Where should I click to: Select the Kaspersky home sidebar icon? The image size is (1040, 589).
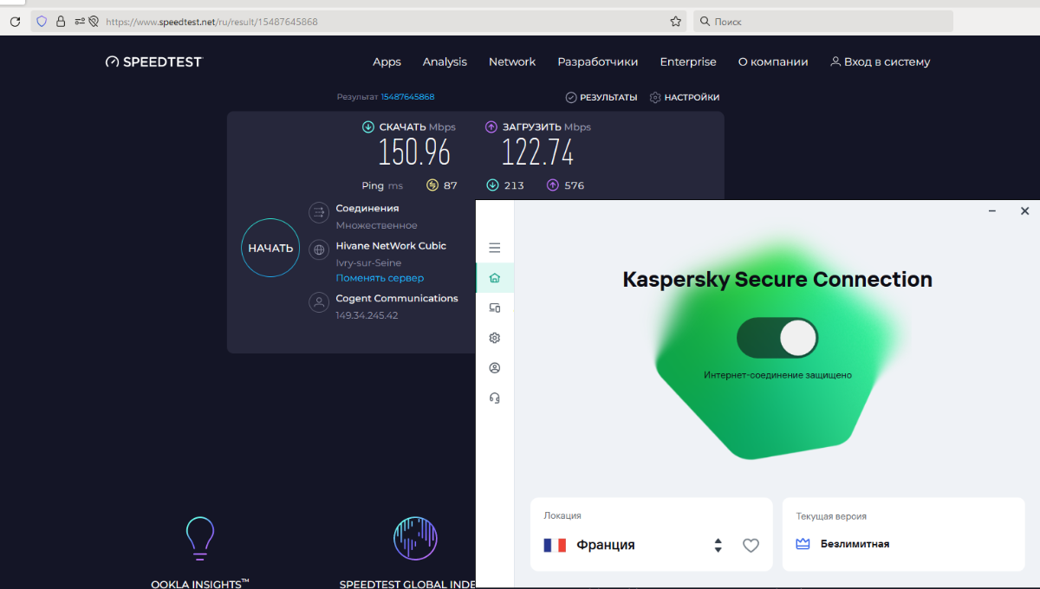click(x=495, y=278)
